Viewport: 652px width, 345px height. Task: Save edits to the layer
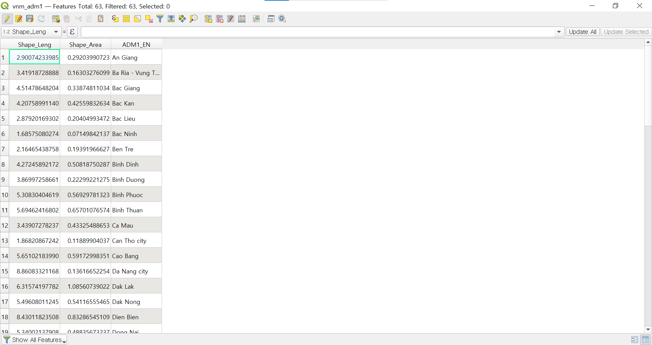30,19
